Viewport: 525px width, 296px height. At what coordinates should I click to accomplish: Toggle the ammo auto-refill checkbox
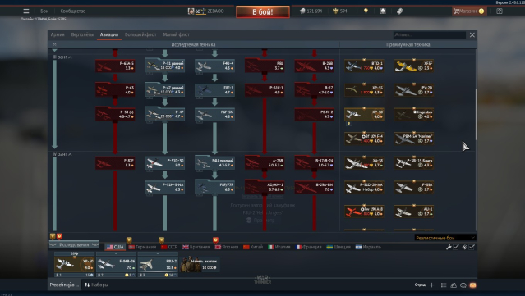tap(472, 247)
